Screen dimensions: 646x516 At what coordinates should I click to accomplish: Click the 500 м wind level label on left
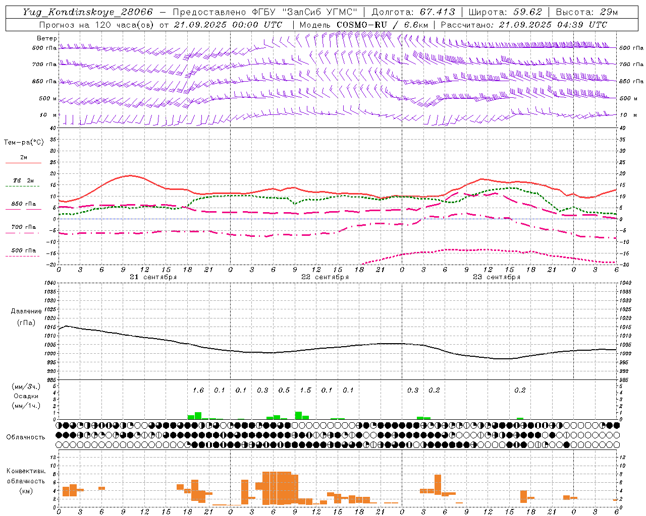click(48, 98)
